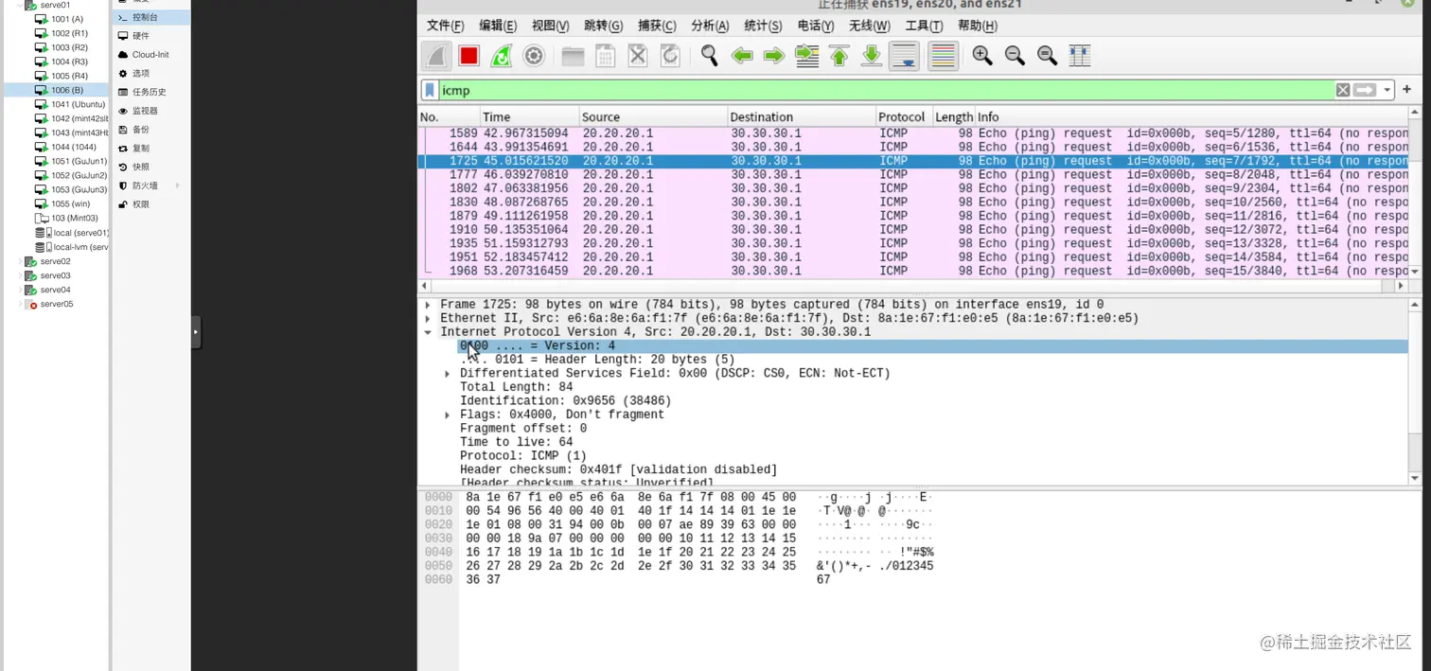The width and height of the screenshot is (1431, 671).
Task: Open the 文件(F) menu
Action: tap(446, 26)
